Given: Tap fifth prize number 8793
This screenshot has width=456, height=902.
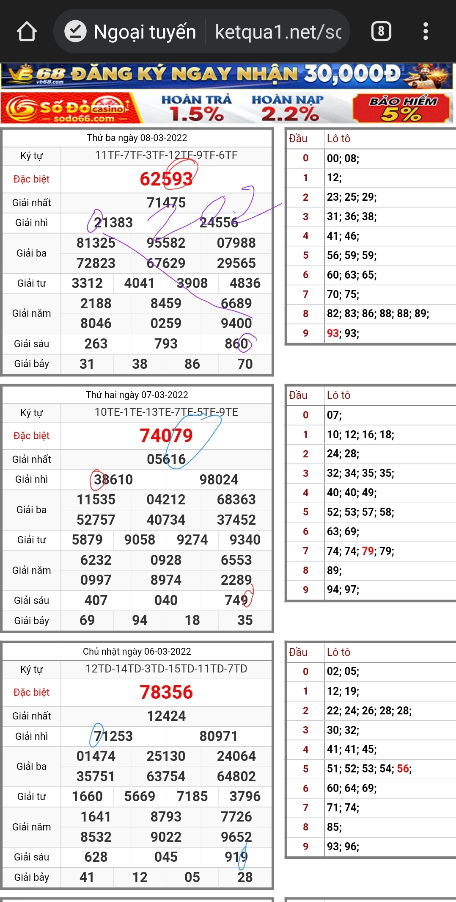Looking at the screenshot, I should click(x=166, y=817).
